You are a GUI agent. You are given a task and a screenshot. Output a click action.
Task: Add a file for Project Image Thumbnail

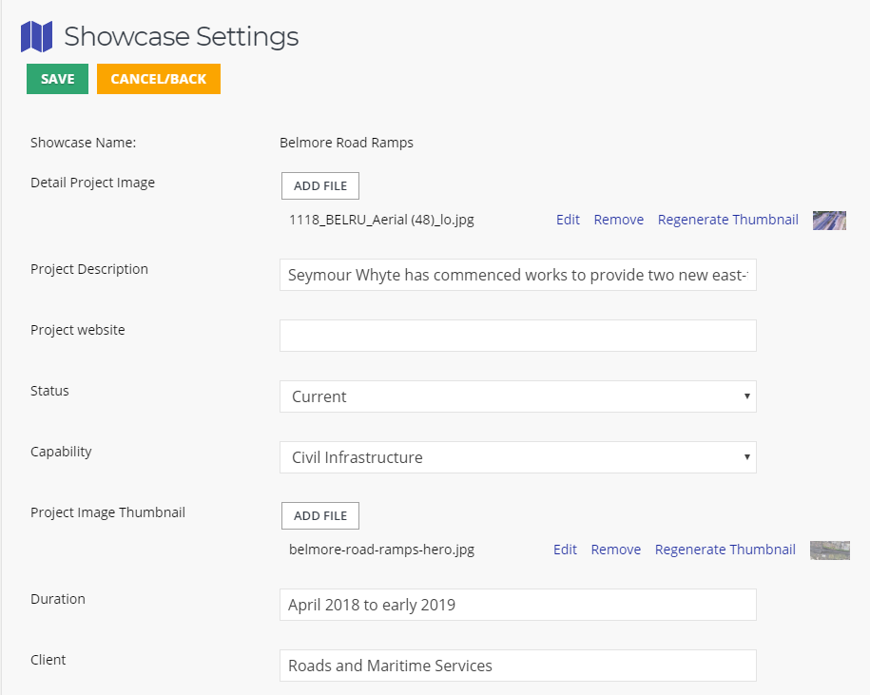click(320, 516)
